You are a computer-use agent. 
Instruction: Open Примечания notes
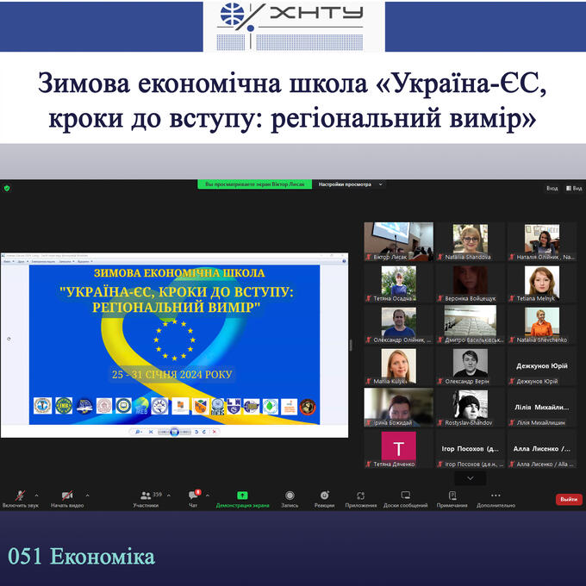(x=452, y=498)
